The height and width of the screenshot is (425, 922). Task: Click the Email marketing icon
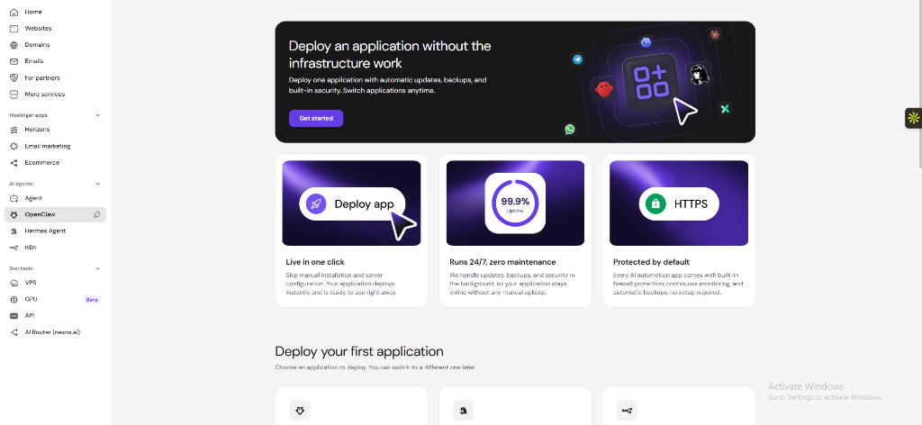[14, 146]
